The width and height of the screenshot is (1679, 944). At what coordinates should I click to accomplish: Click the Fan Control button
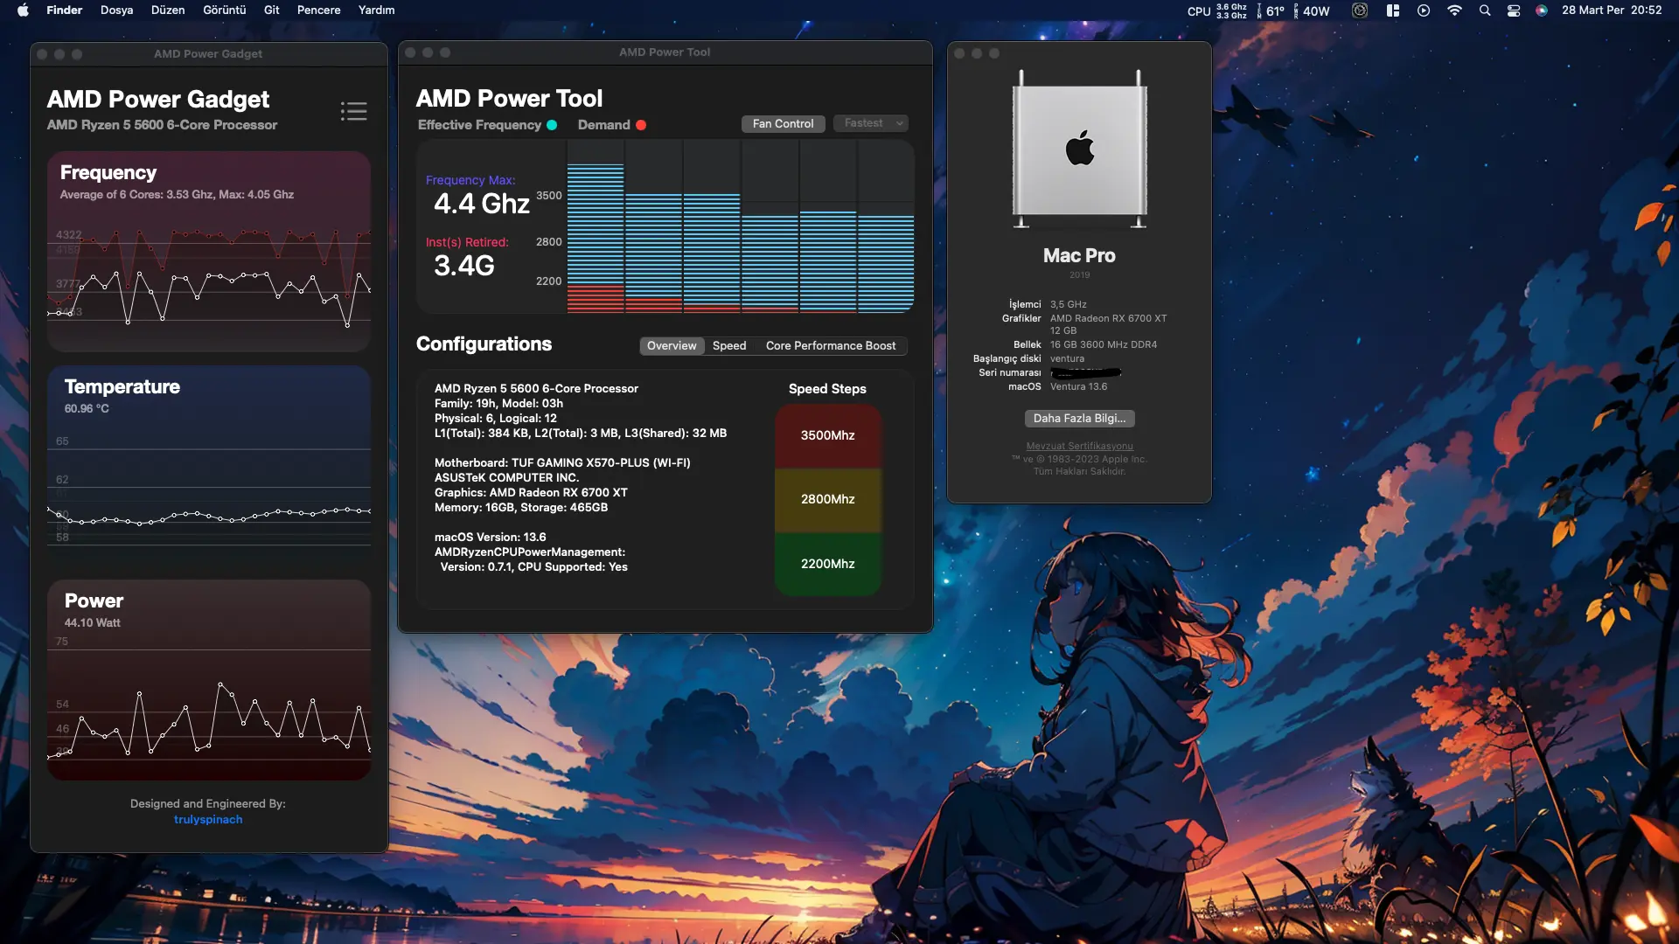(783, 123)
